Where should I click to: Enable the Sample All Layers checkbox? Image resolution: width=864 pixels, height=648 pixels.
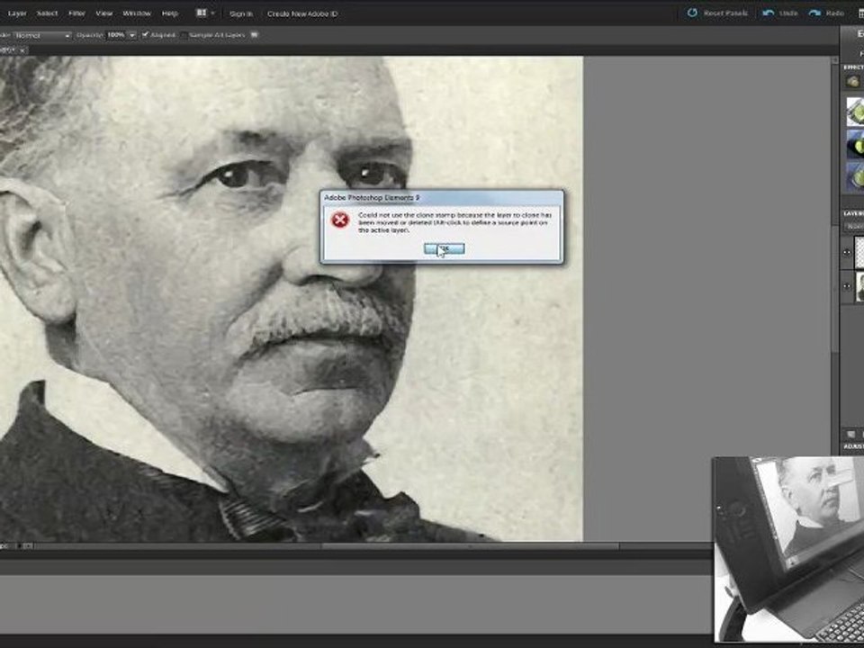184,35
